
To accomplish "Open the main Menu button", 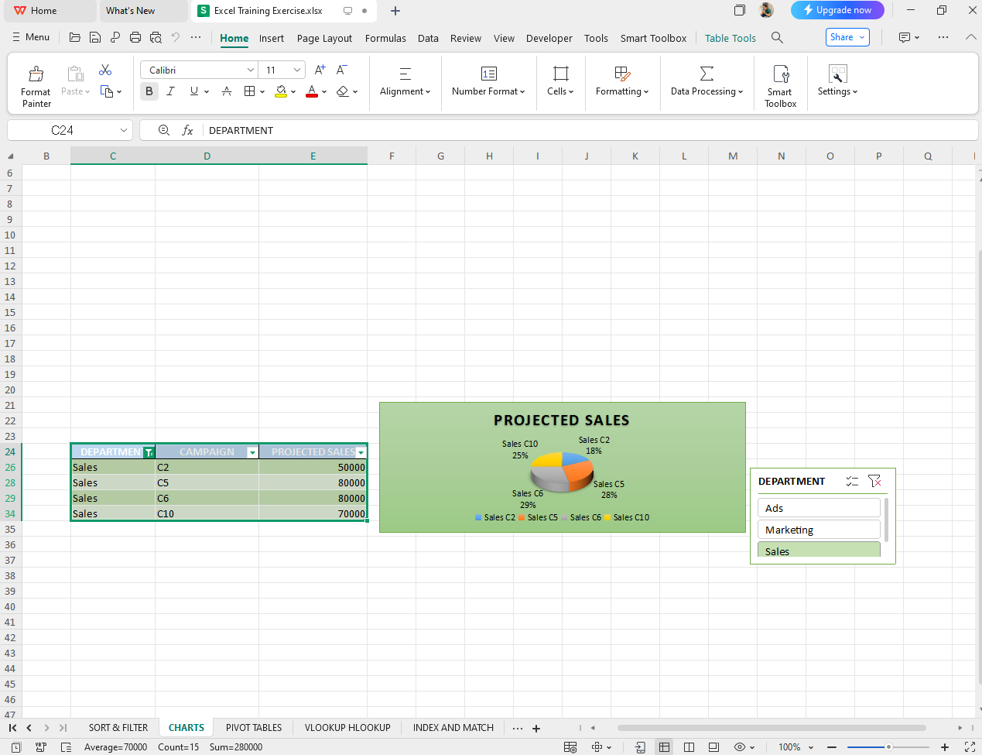I will pos(31,37).
